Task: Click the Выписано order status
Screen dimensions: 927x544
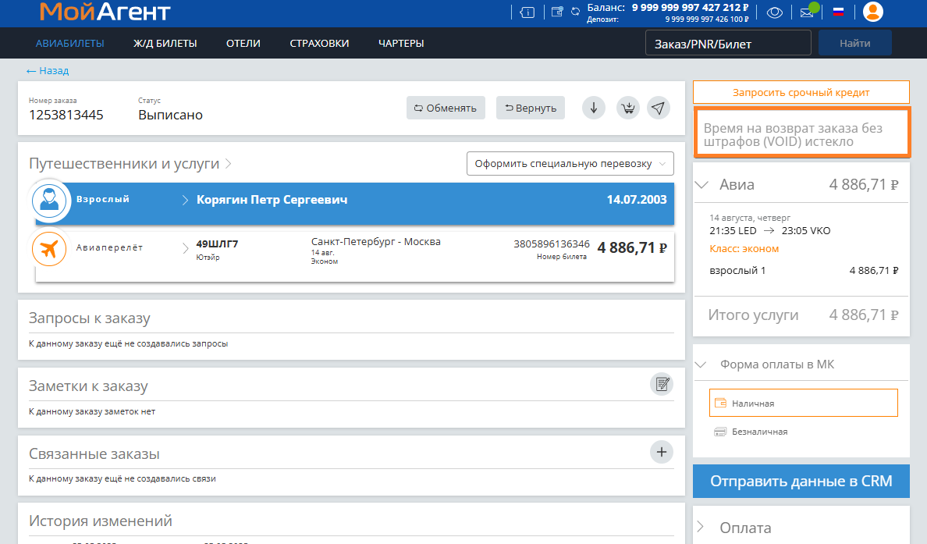Action: (170, 115)
